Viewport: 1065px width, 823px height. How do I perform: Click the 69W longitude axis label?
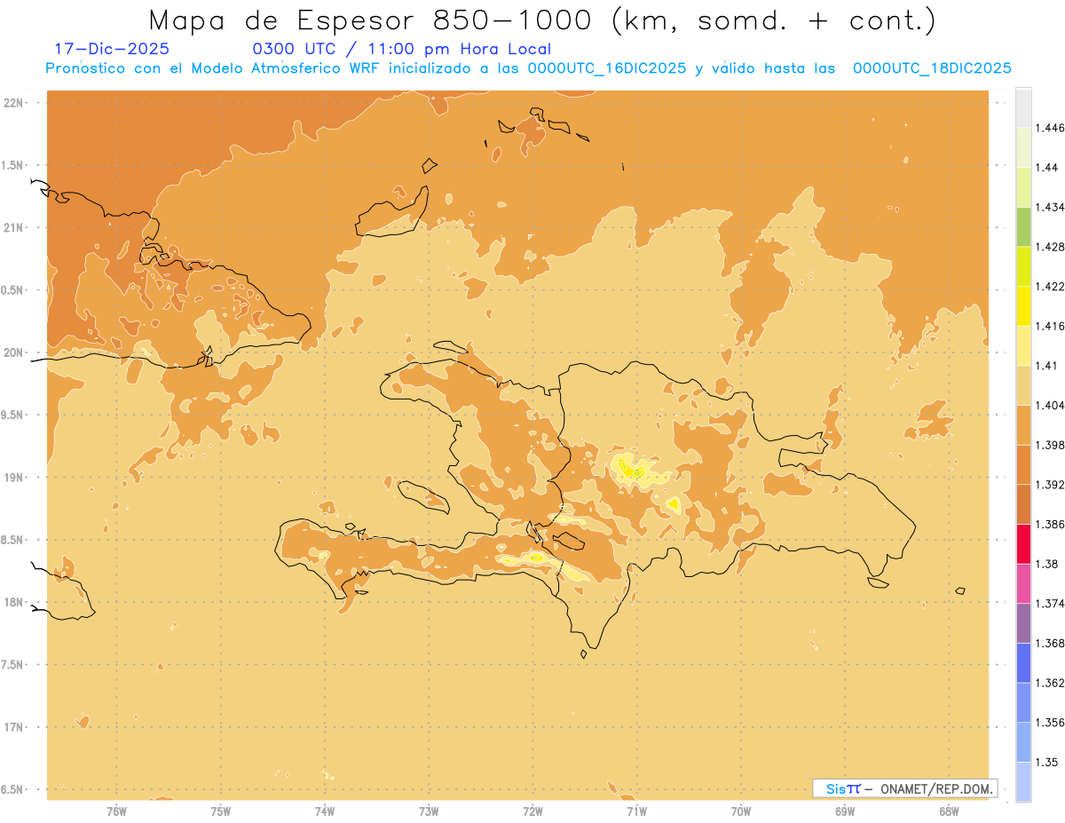click(845, 811)
